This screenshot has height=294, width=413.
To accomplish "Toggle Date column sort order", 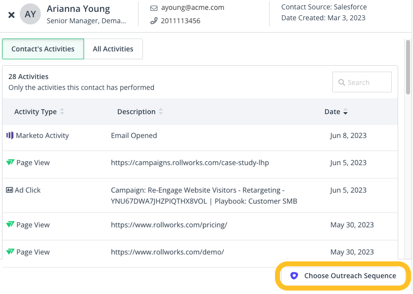I will 345,112.
